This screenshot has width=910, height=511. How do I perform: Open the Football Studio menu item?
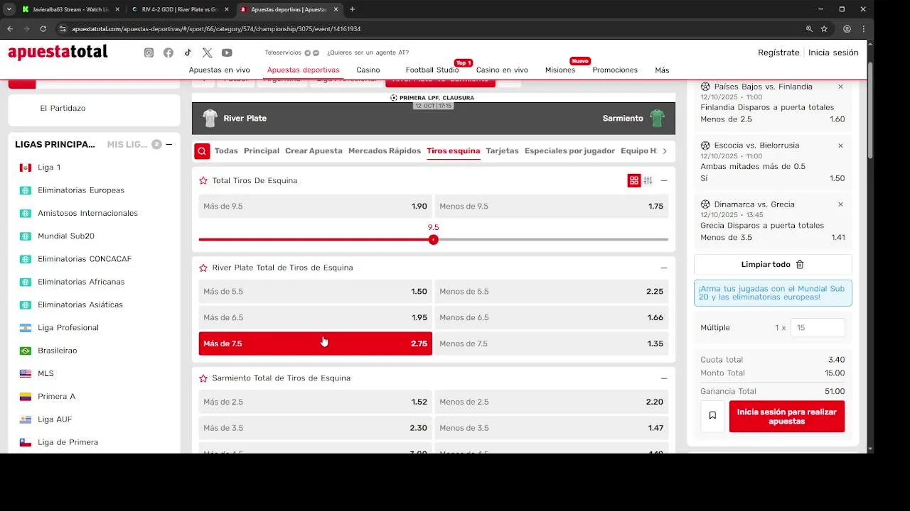click(432, 70)
